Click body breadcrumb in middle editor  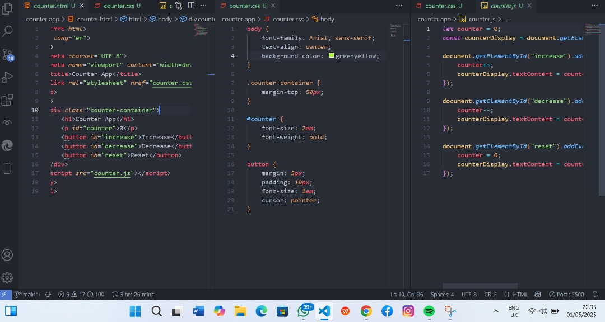(x=323, y=19)
